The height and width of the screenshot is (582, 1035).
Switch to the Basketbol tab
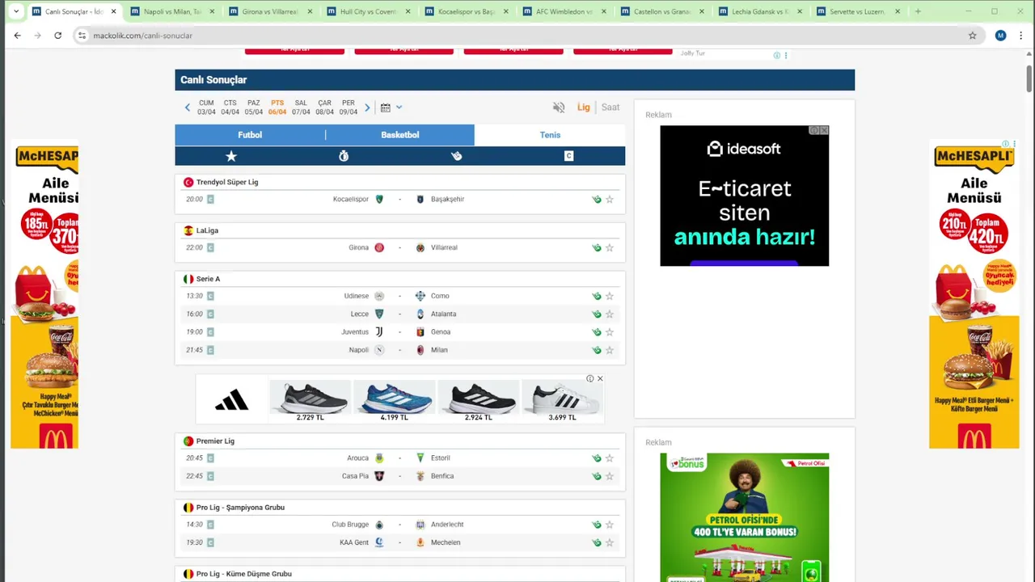point(400,135)
